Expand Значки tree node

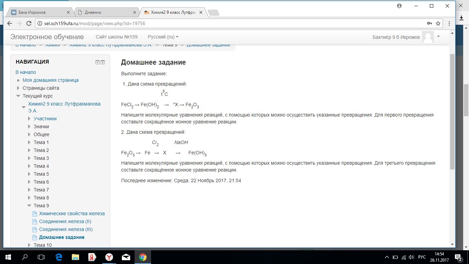point(29,126)
